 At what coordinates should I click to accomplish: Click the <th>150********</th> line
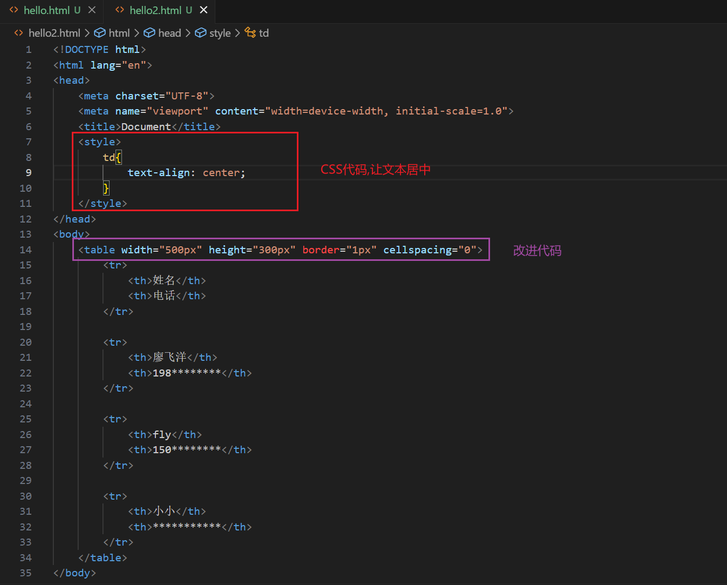tap(190, 450)
